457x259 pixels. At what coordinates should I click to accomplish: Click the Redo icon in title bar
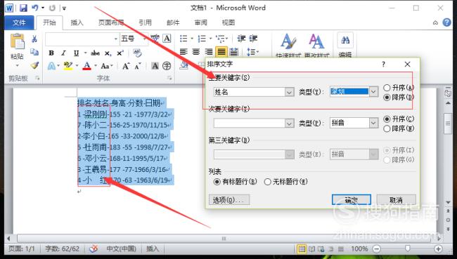pos(53,8)
